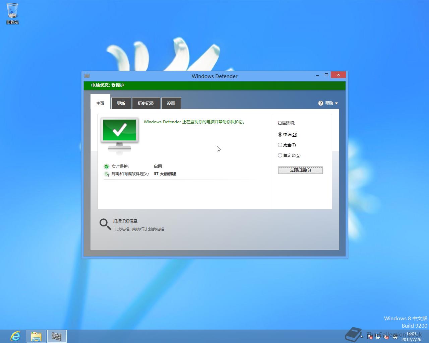Click the PC status '电脑状态: 受保护' text
The height and width of the screenshot is (343, 429).
pos(108,85)
